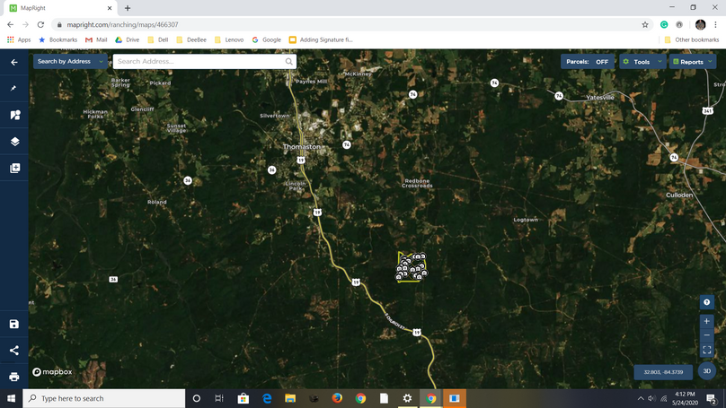The height and width of the screenshot is (408, 726).
Task: Open the Drive bookmark
Action: point(128,39)
